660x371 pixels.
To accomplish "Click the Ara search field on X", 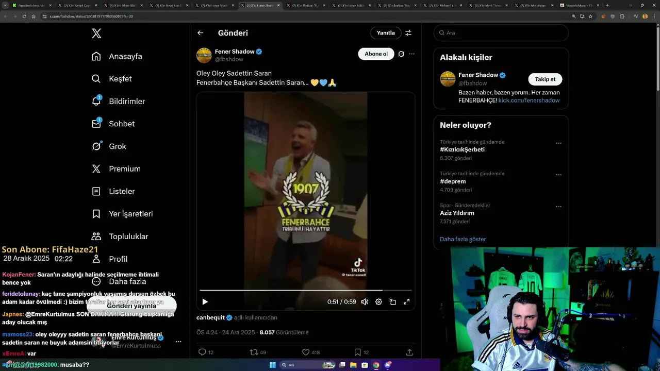I will (x=501, y=32).
